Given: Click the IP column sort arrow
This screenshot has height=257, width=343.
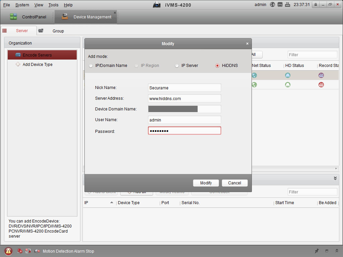Looking at the screenshot, I should click(x=112, y=202).
